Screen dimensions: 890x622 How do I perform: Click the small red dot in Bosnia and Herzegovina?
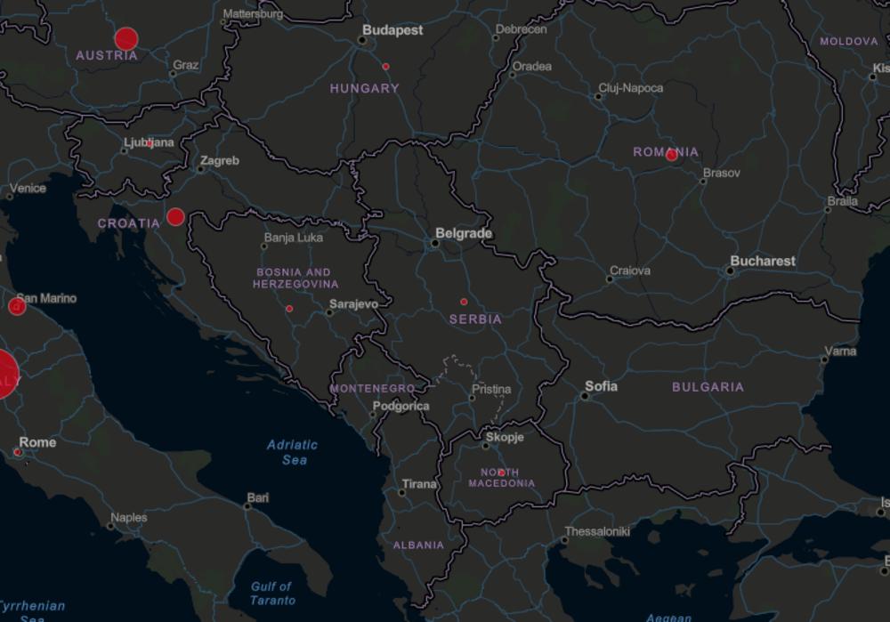coord(289,309)
